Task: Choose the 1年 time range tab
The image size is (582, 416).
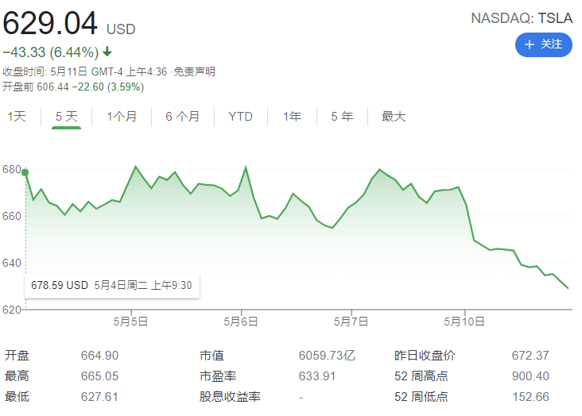Action: 293,117
